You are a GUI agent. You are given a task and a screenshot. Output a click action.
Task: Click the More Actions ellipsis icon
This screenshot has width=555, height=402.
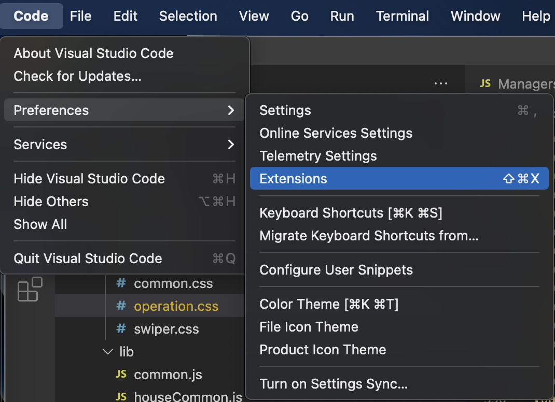(x=440, y=83)
